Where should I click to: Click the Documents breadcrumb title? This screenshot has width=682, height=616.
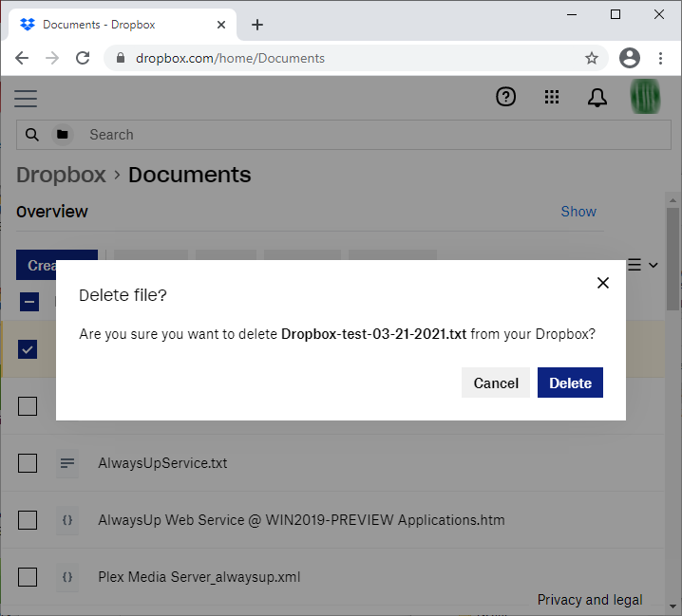[x=189, y=175]
